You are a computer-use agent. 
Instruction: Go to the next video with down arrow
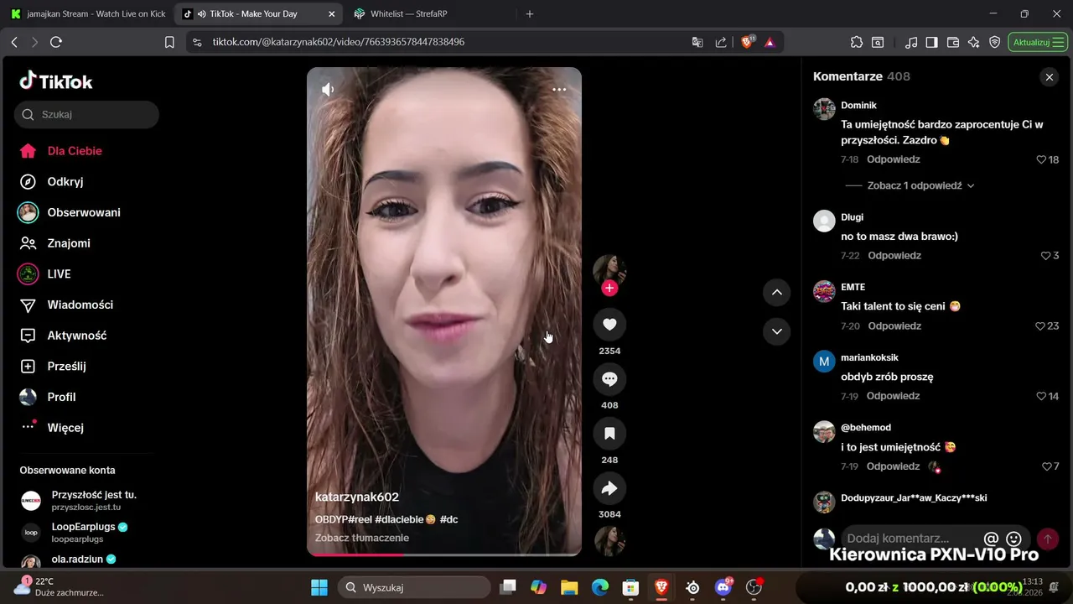coord(776,331)
